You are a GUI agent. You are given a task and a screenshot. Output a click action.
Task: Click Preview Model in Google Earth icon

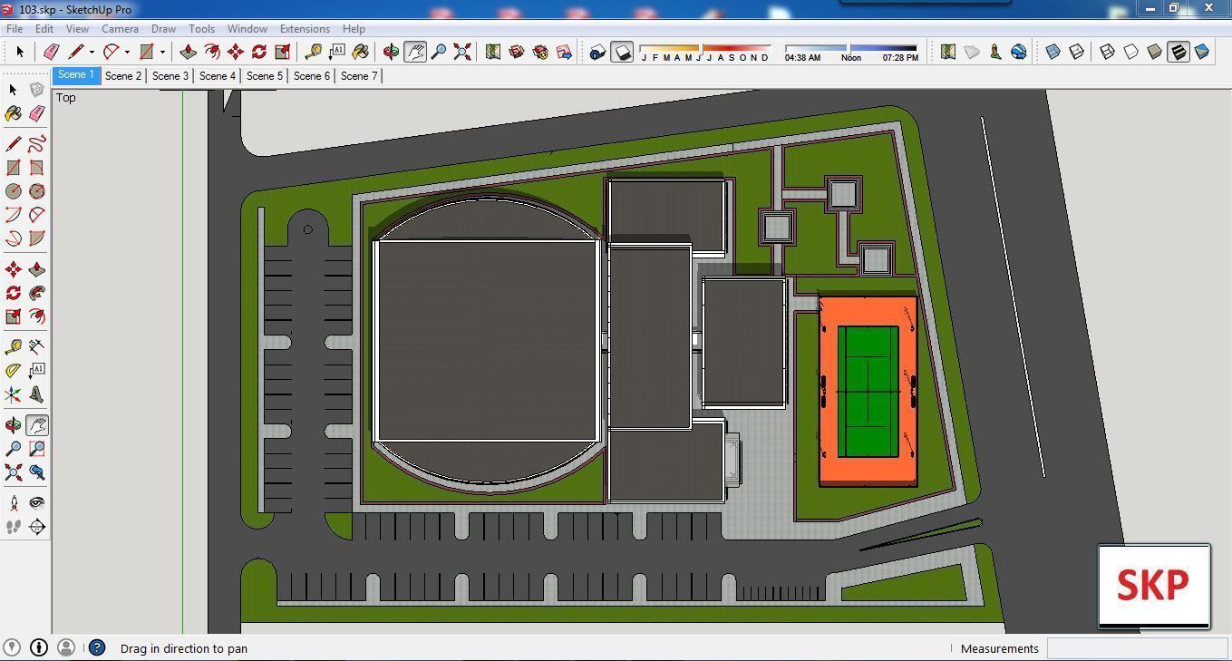1019,52
